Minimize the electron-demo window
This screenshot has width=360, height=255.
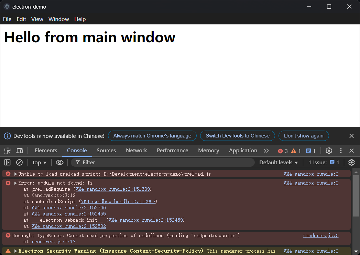click(309, 7)
